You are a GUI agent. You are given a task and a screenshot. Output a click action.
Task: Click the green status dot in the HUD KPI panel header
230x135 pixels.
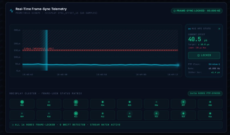click(219, 29)
